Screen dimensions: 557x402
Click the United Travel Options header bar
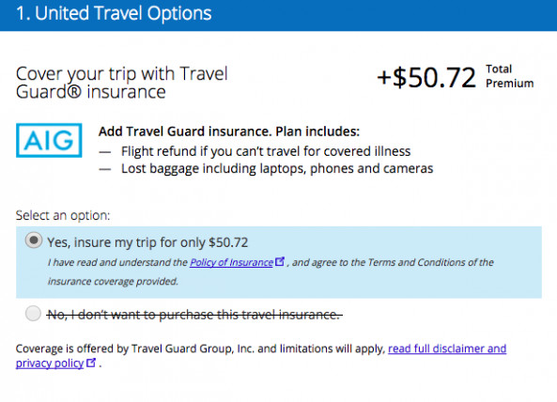coord(278,15)
